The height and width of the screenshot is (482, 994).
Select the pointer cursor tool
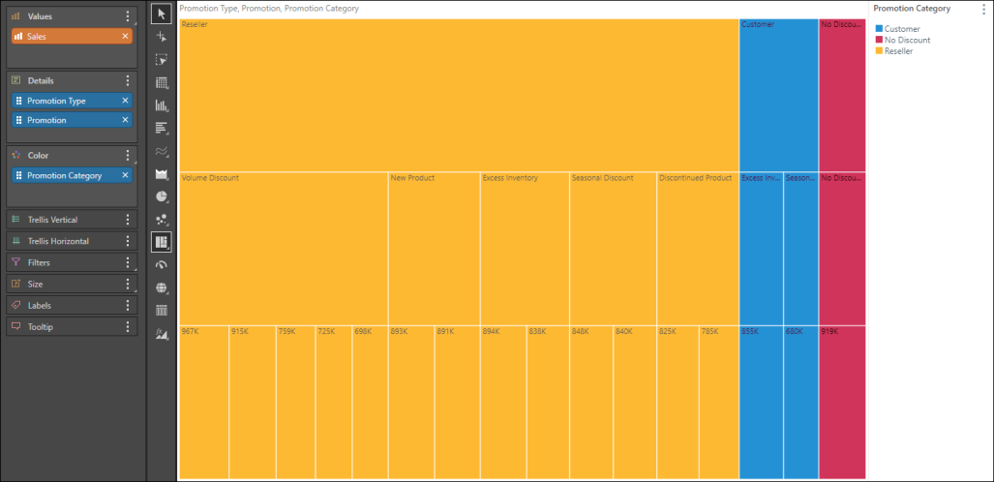coord(162,13)
